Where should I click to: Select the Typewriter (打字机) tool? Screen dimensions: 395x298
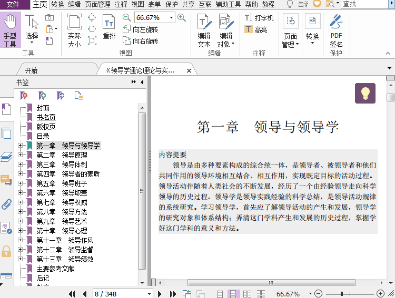(x=259, y=18)
